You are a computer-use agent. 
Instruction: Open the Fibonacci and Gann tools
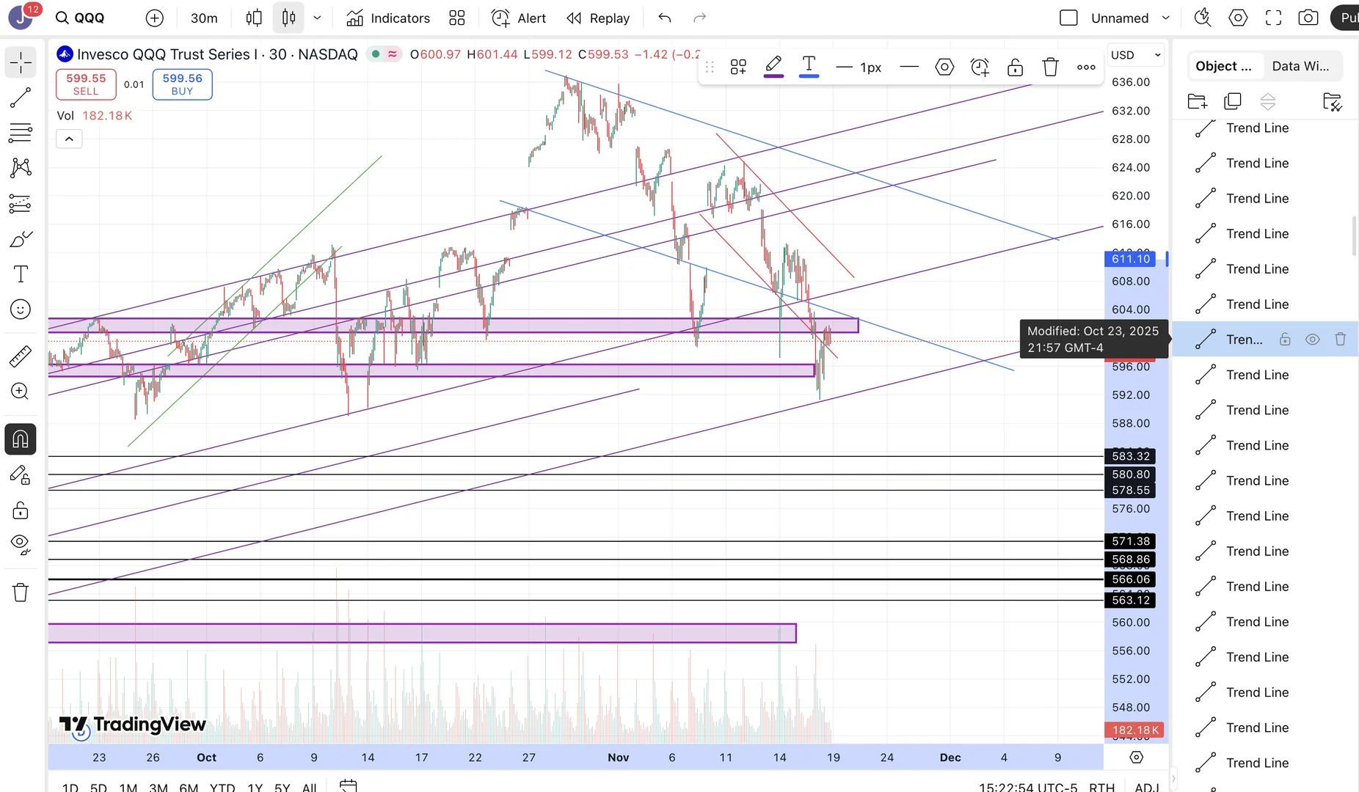[21, 133]
